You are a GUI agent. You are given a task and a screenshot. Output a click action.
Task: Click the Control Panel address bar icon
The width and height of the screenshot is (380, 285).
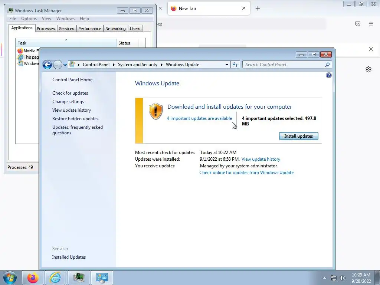point(72,65)
